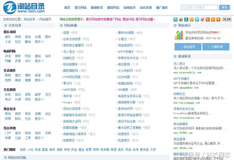Viewport: 234px width, 160px height.
Task: Expand 更多>> under 娱乐休闲
Action: click(x=39, y=42)
